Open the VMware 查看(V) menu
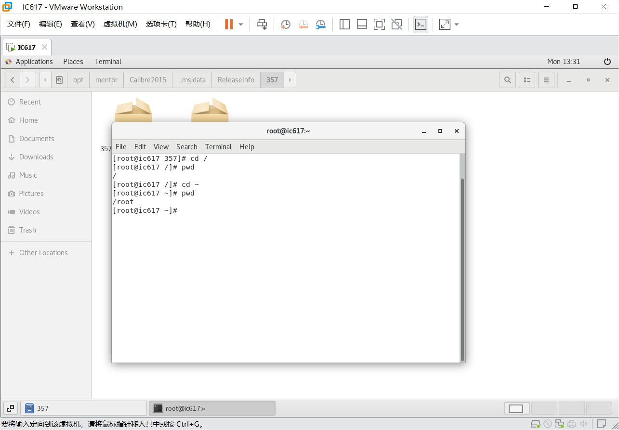619x430 pixels. click(x=83, y=24)
